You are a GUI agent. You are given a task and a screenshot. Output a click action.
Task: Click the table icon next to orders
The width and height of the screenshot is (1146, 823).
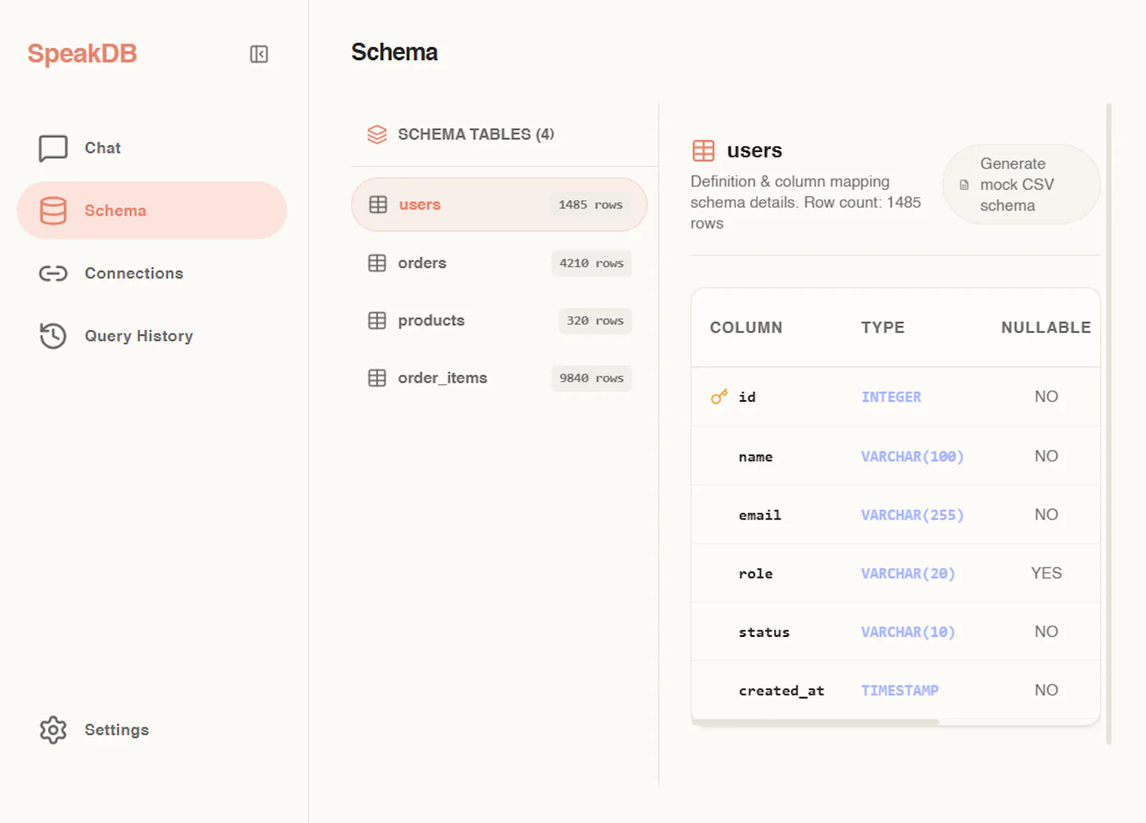pyautogui.click(x=377, y=263)
